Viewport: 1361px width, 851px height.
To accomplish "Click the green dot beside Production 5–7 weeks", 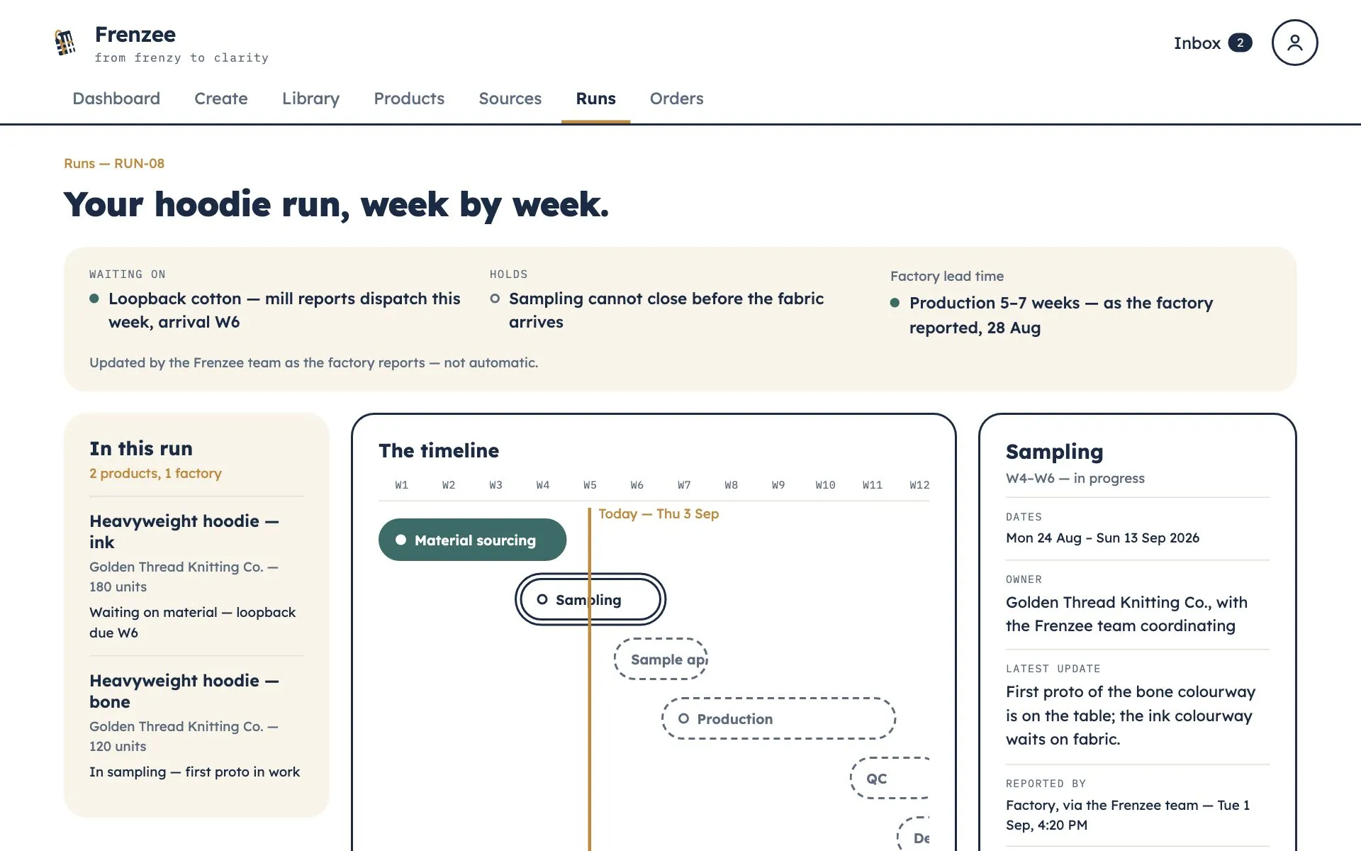I will point(895,303).
